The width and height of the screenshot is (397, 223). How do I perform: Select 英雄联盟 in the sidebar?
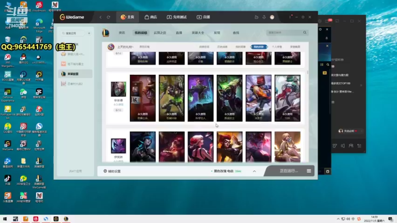click(75, 74)
